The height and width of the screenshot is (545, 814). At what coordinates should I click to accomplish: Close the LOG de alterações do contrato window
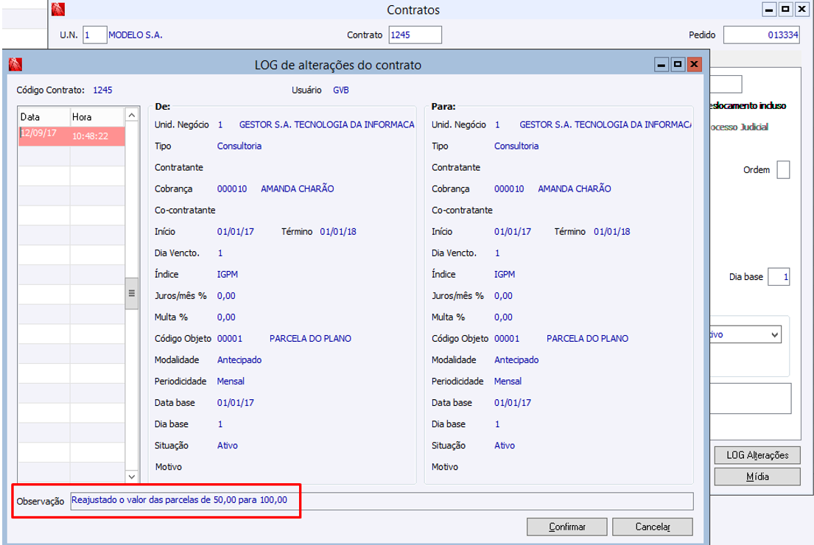point(694,65)
